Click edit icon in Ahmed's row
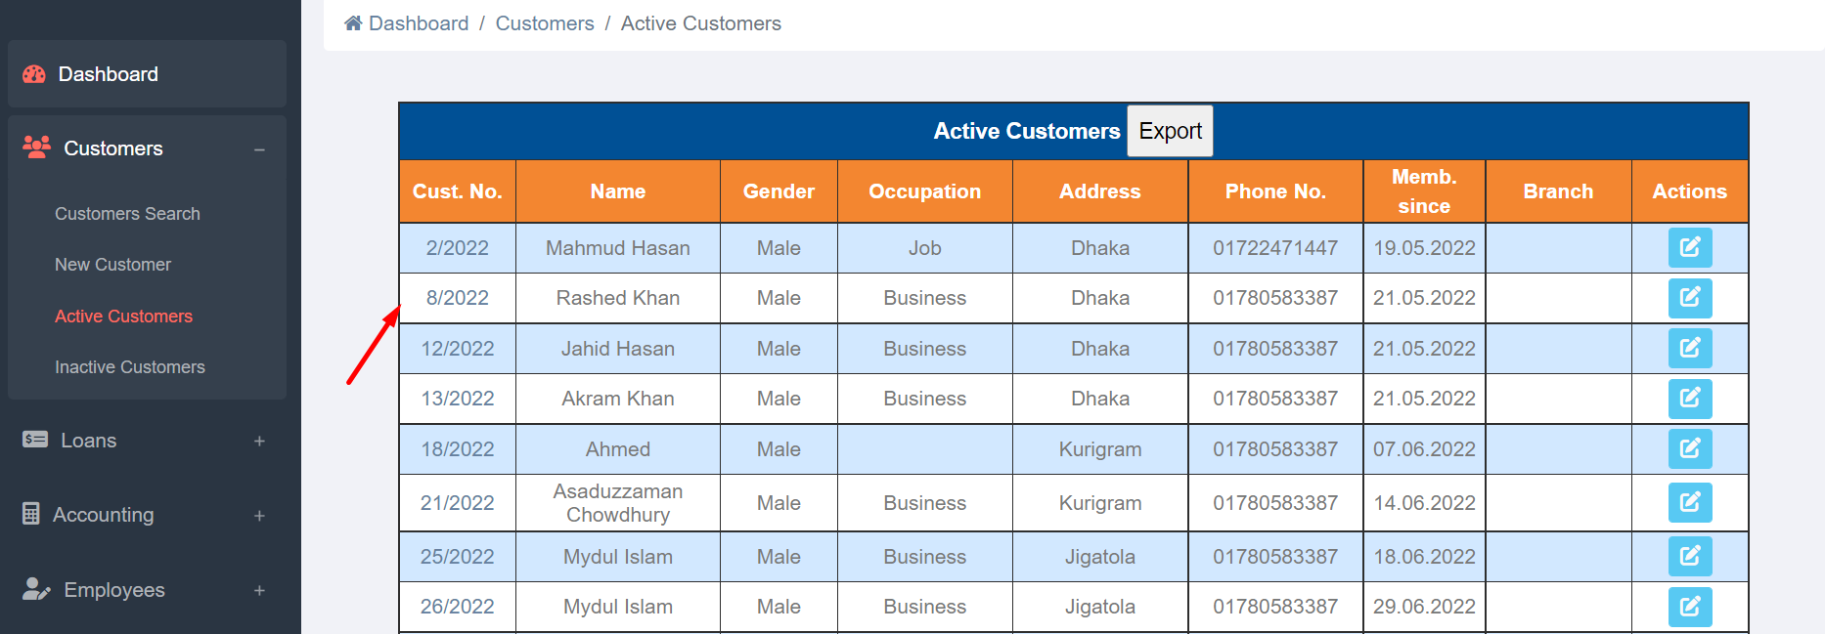This screenshot has height=634, width=1825. click(x=1689, y=448)
